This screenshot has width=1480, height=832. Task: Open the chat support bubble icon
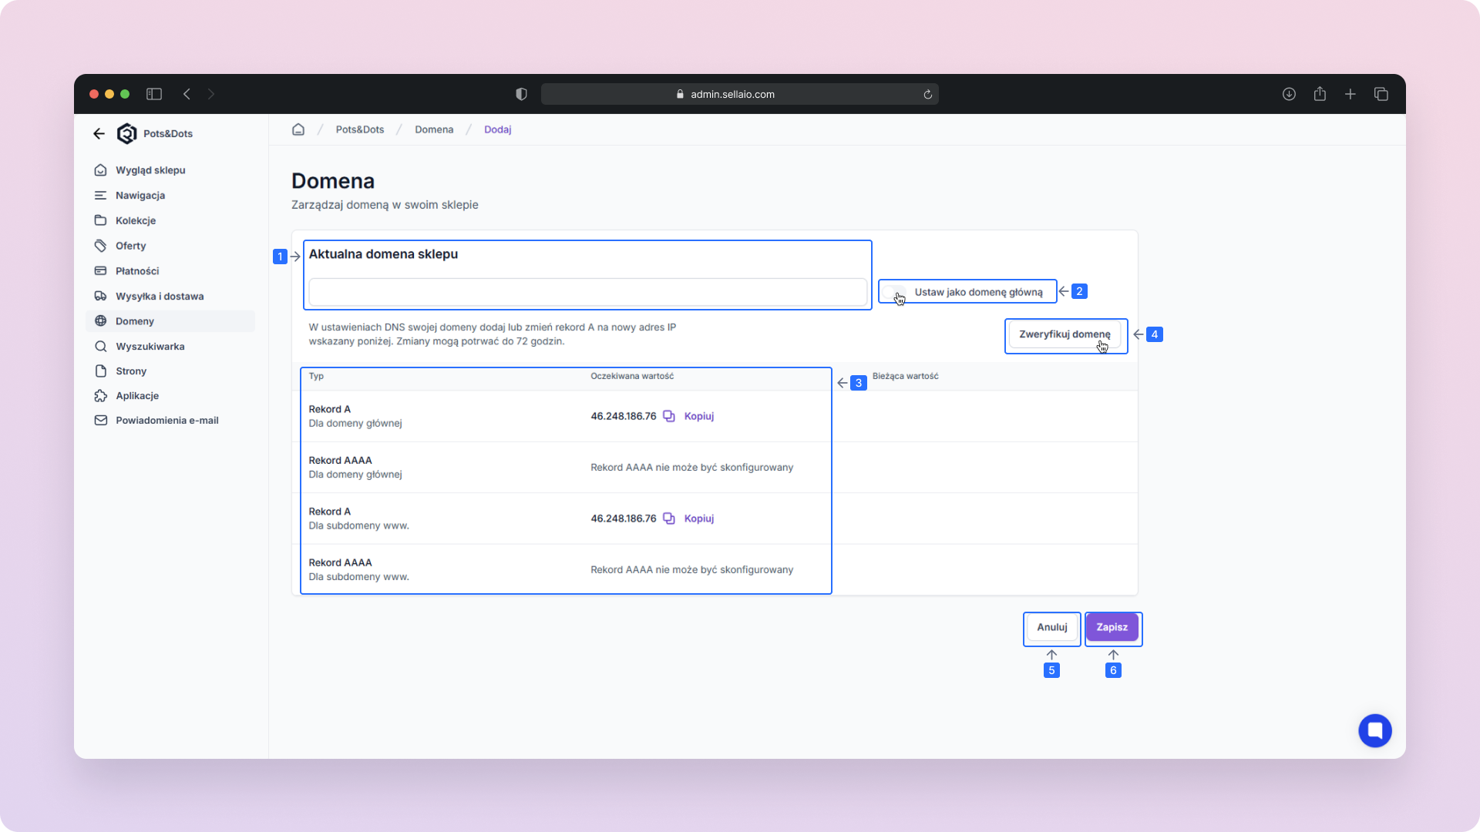click(x=1374, y=730)
